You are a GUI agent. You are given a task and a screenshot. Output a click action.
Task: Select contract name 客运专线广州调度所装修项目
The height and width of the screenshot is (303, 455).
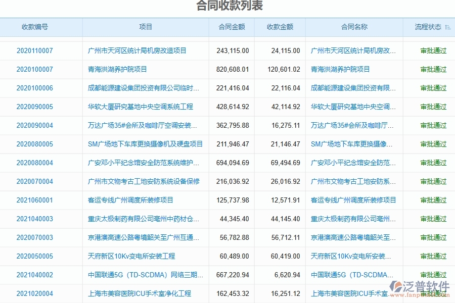352,200
